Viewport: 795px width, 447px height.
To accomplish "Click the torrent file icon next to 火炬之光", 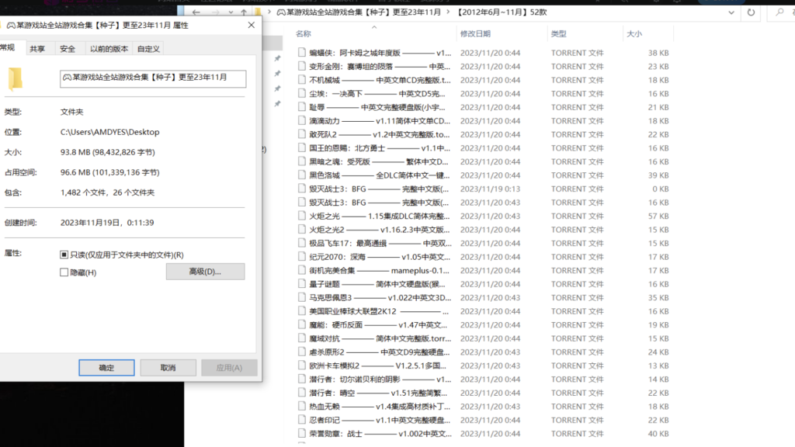I will (x=301, y=216).
